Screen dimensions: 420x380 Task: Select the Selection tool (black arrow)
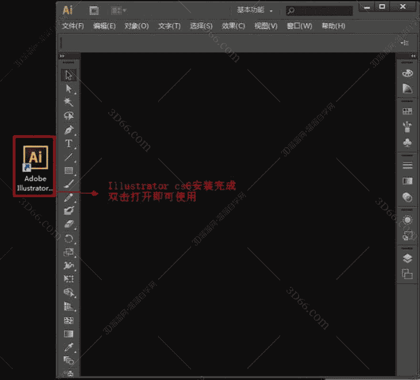[x=69, y=75]
